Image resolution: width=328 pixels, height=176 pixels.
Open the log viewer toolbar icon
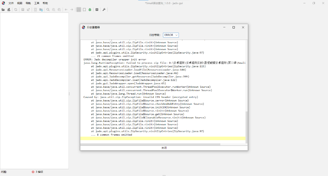pos(97,10)
